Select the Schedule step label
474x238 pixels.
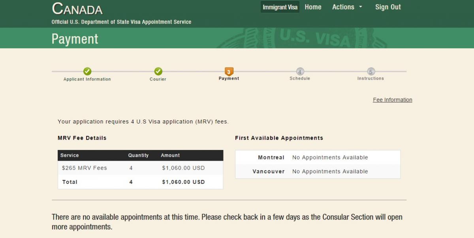[x=300, y=79]
